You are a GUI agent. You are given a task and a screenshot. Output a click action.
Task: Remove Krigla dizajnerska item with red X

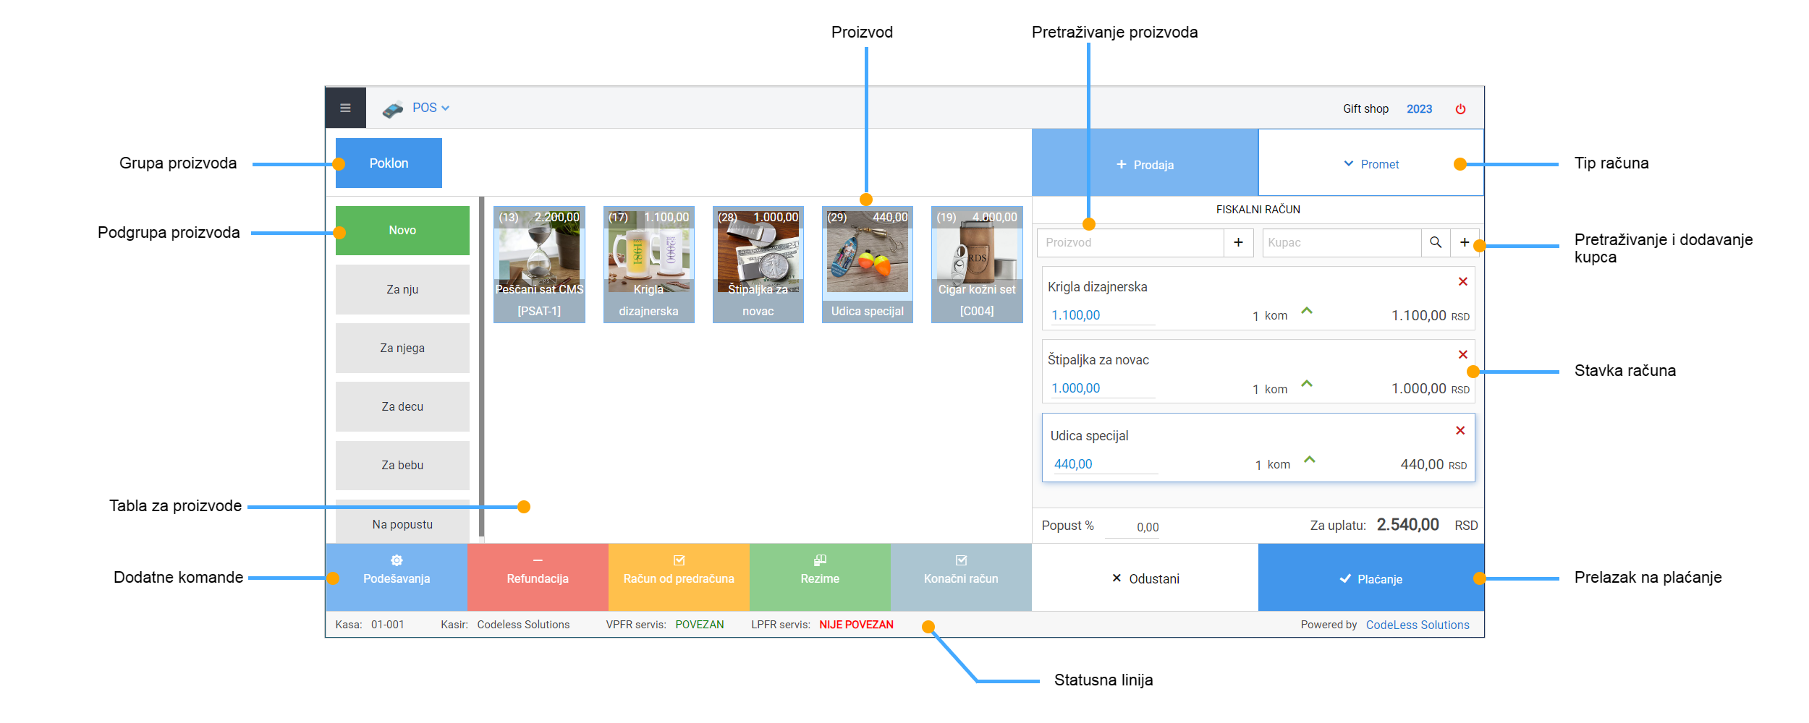(x=1462, y=281)
